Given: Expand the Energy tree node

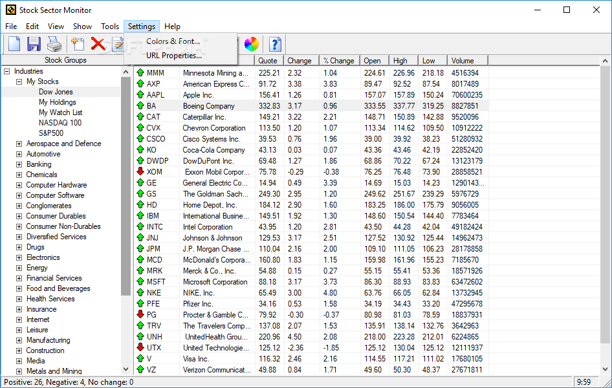Looking at the screenshot, I should click(x=19, y=268).
